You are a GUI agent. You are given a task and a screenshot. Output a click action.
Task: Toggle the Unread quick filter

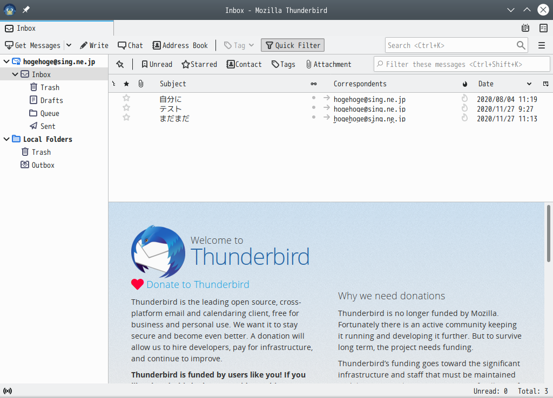157,64
